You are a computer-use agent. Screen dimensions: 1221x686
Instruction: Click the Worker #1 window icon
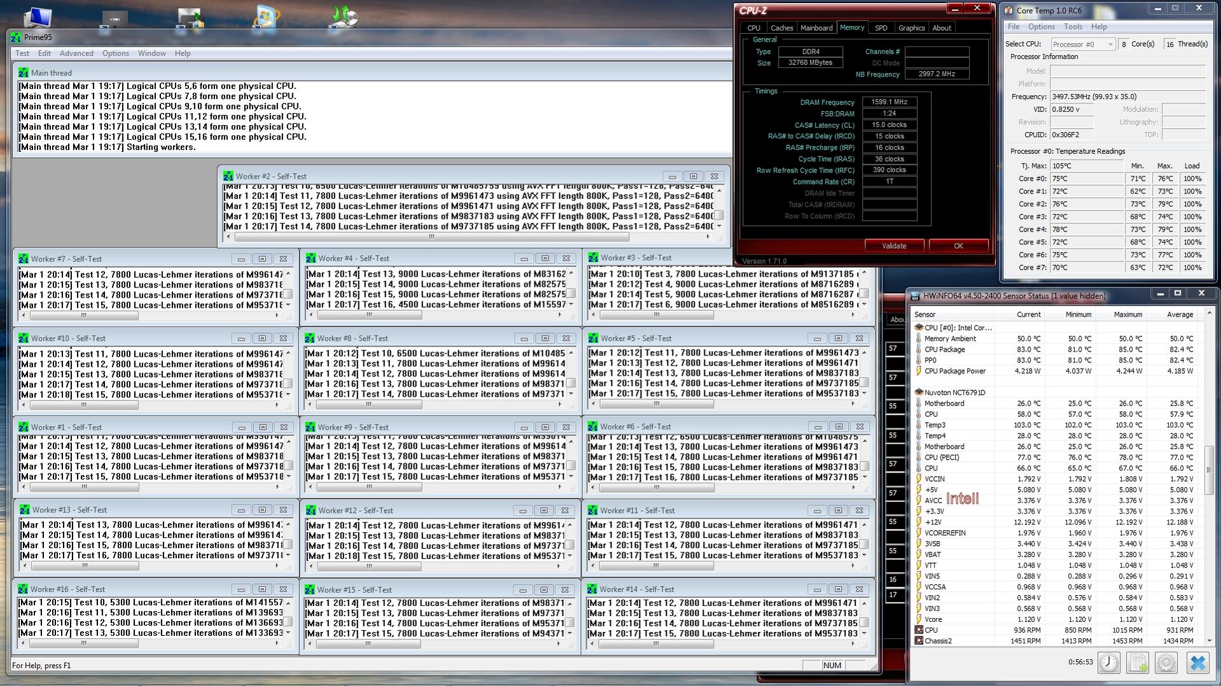(x=24, y=427)
